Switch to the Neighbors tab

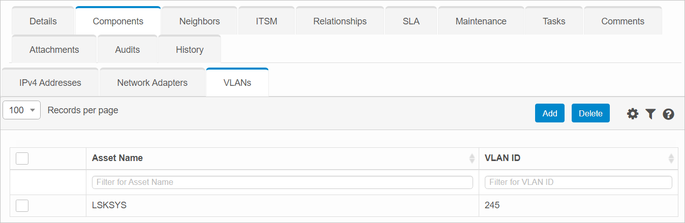[199, 21]
